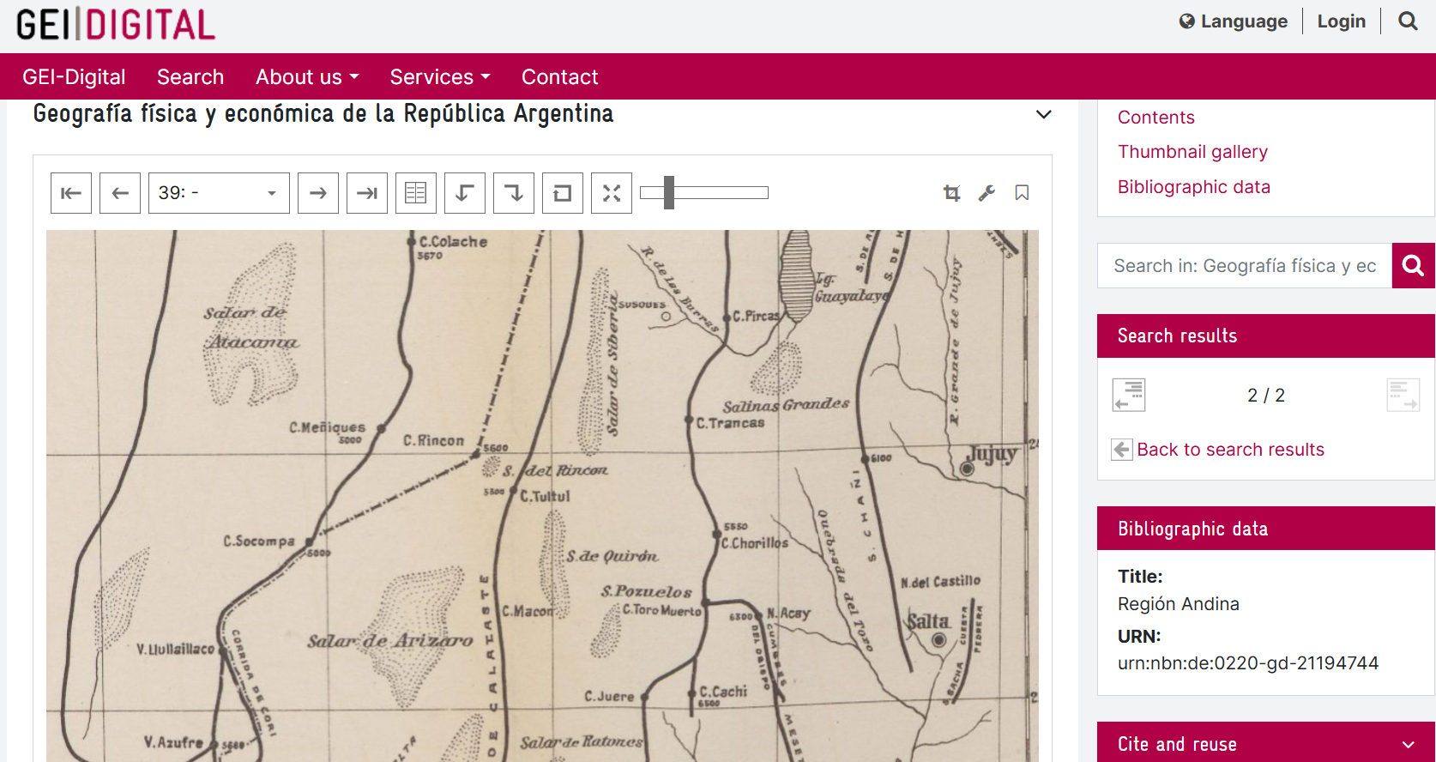Reset the image rotation
Screen dimensions: 1436x762
pyautogui.click(x=563, y=193)
